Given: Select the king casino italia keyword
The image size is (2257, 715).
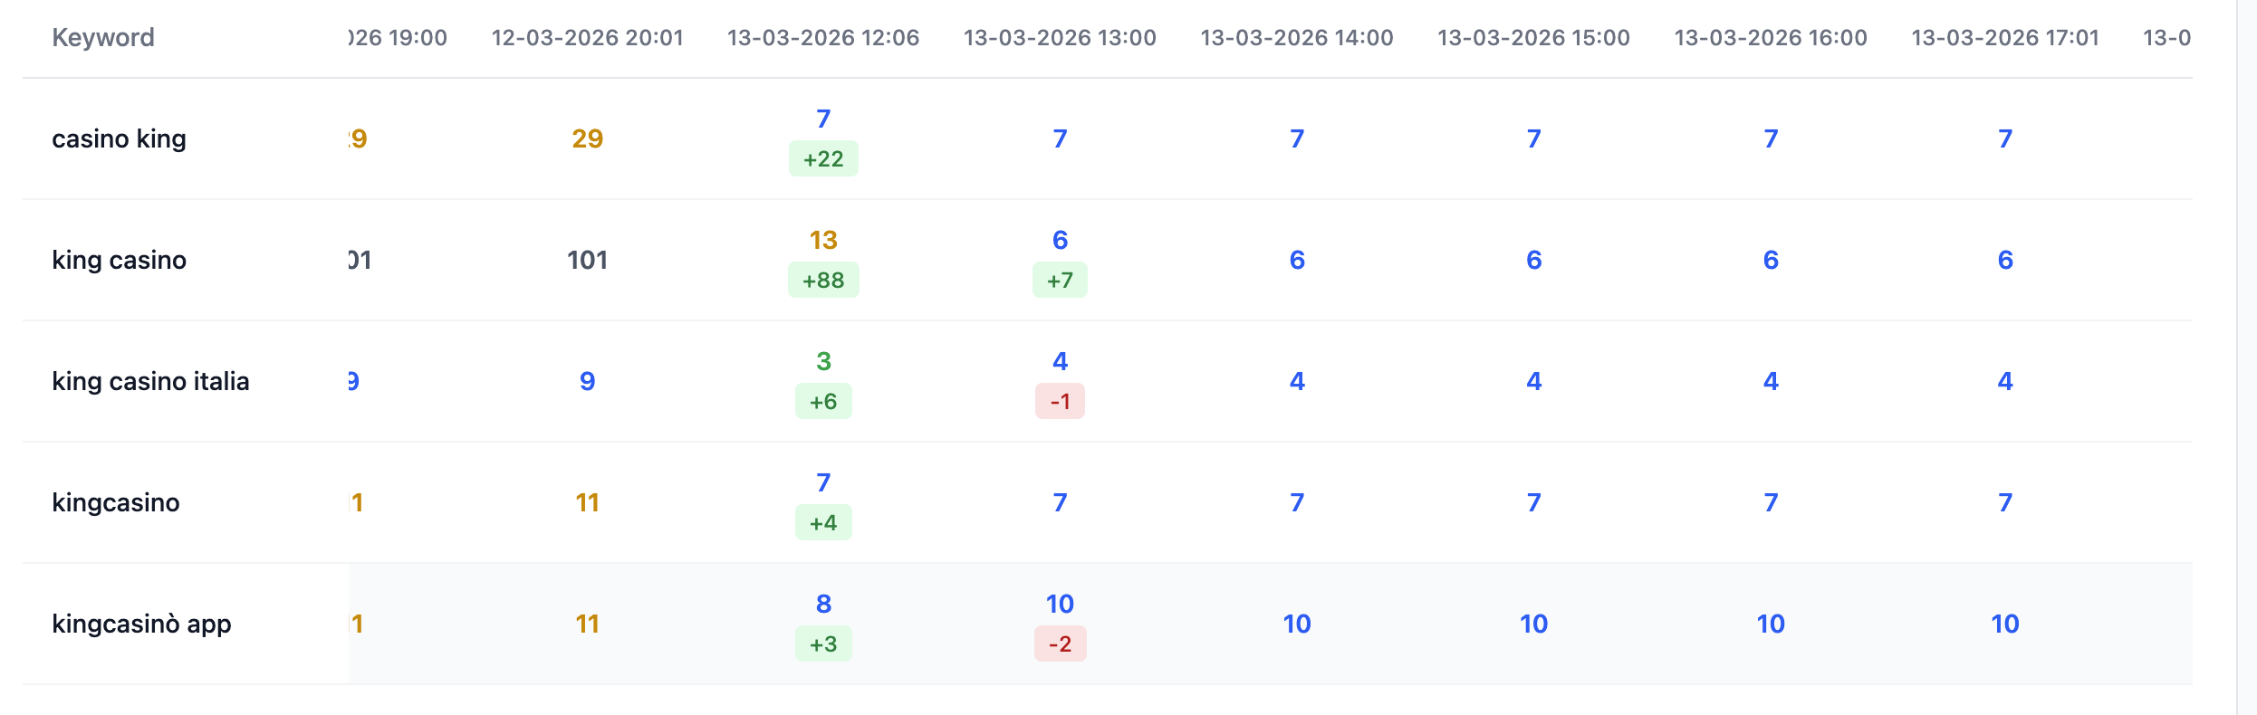Looking at the screenshot, I should tap(150, 381).
